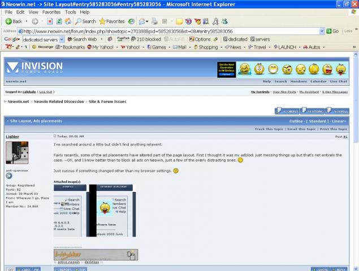
Task: Go to the Home page icon
Action: (x=68, y=21)
